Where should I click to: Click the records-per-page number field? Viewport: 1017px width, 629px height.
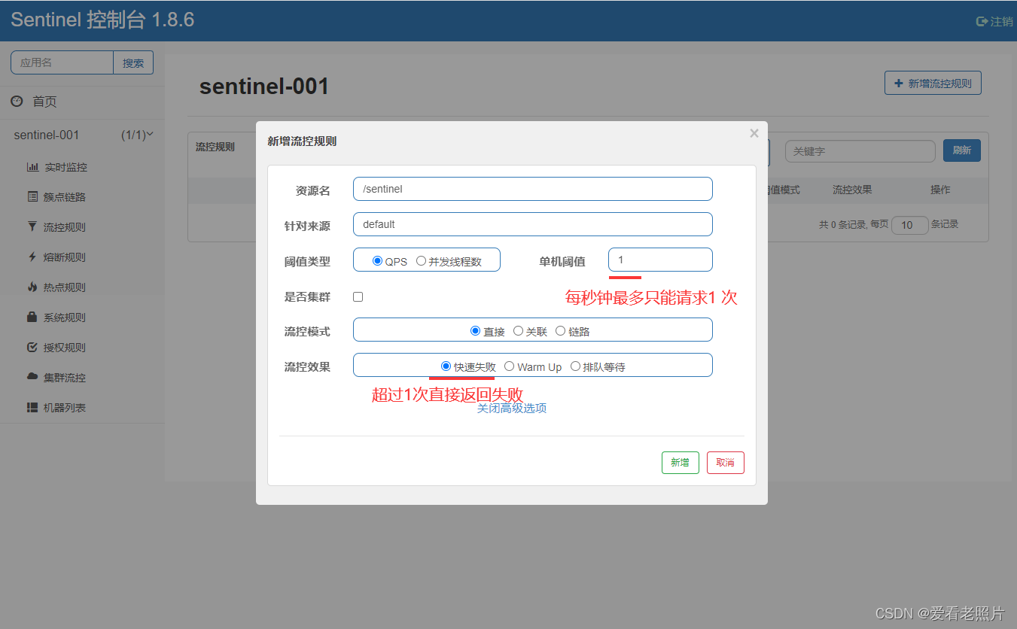click(x=910, y=225)
